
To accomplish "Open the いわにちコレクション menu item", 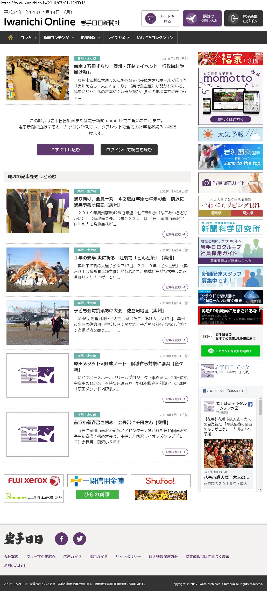I will coord(155,38).
